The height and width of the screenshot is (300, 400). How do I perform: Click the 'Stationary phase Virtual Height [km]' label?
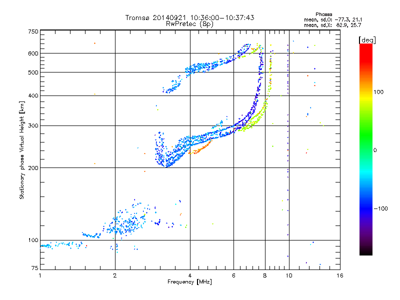[22, 150]
